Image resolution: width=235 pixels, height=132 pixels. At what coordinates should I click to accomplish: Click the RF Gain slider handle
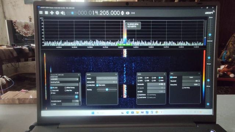click(x=76, y=97)
